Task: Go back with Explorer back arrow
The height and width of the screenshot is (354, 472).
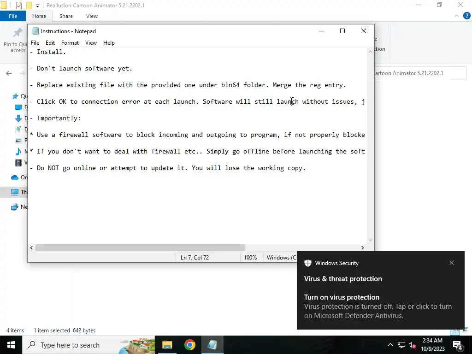Action: tap(9, 73)
